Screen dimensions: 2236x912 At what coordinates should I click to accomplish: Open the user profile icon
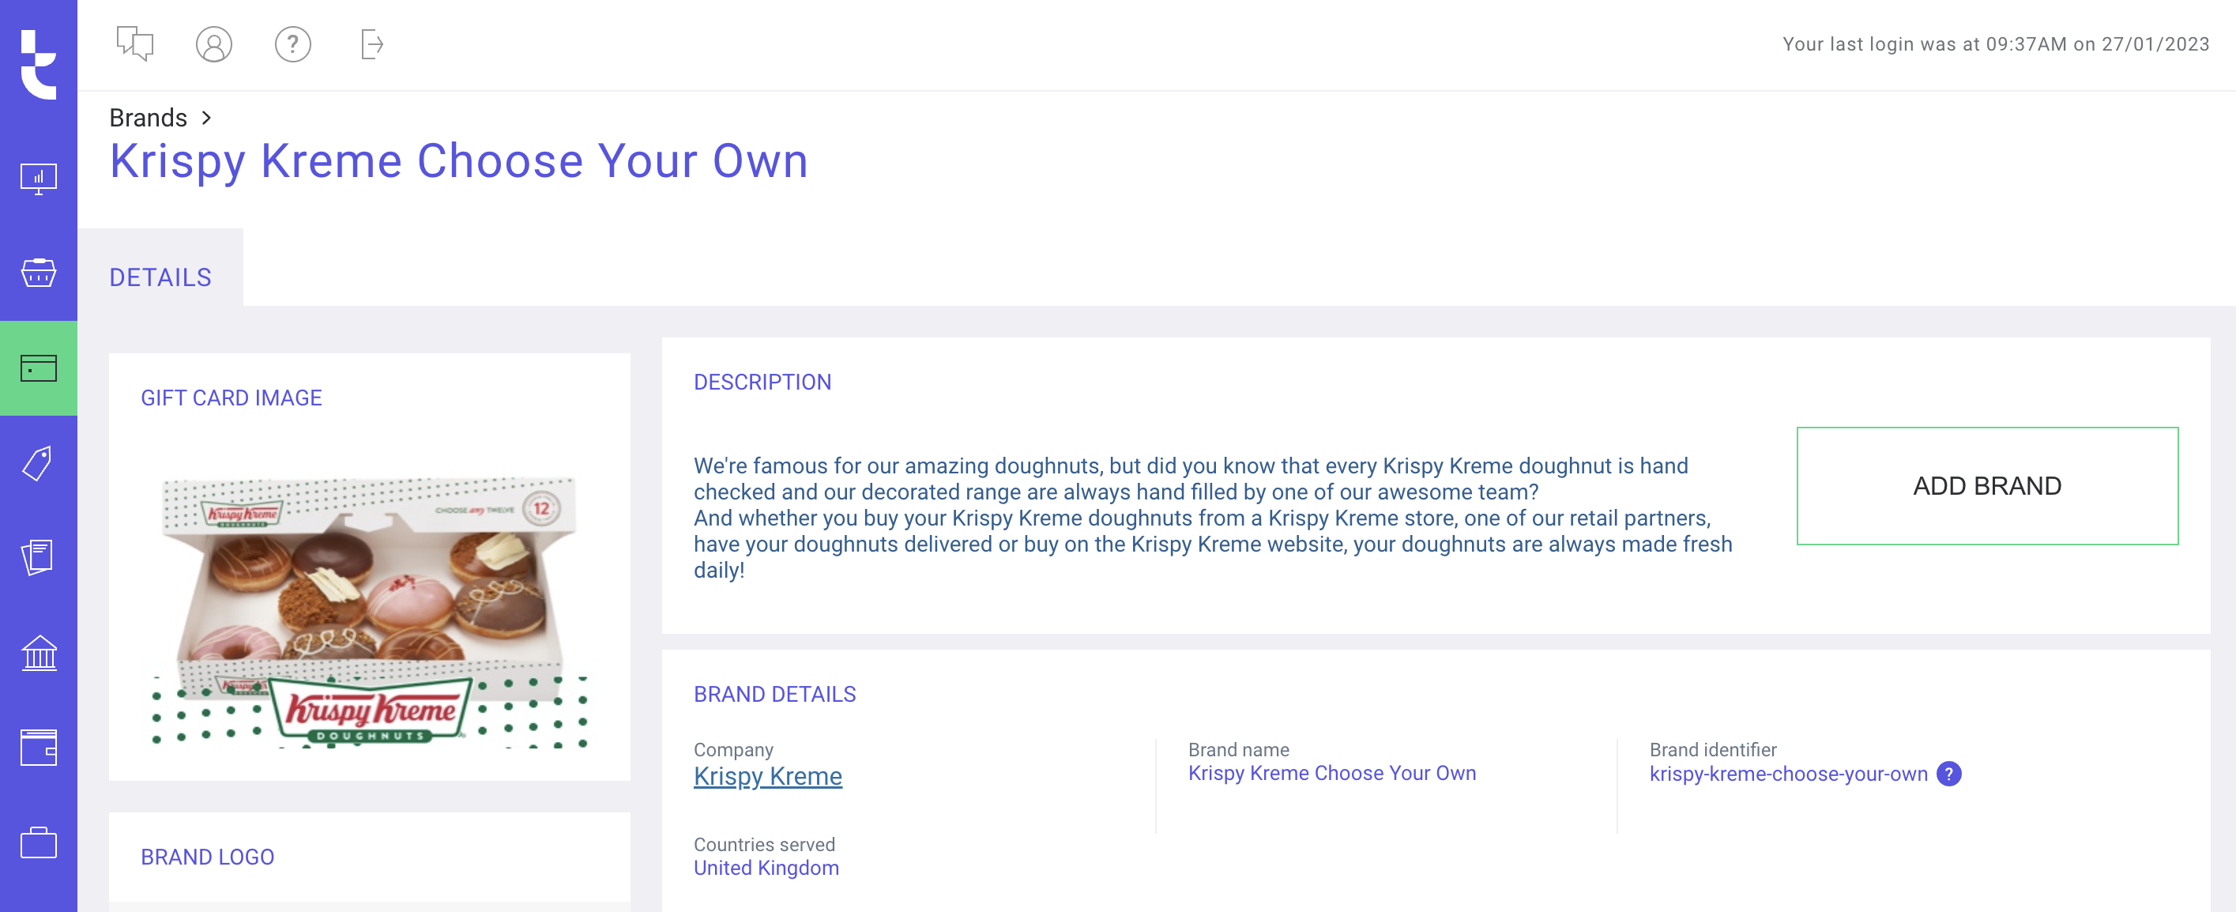pos(213,44)
